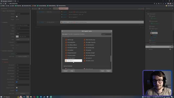Toggle the Global checkbox in Properties
Screen dimensions: 174x98
pyautogui.click(x=17, y=17)
